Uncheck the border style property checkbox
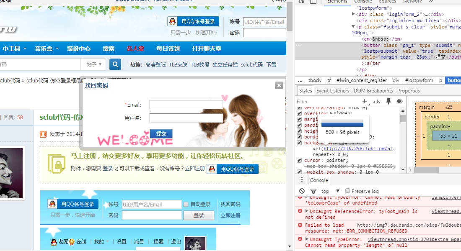 tap(299, 137)
